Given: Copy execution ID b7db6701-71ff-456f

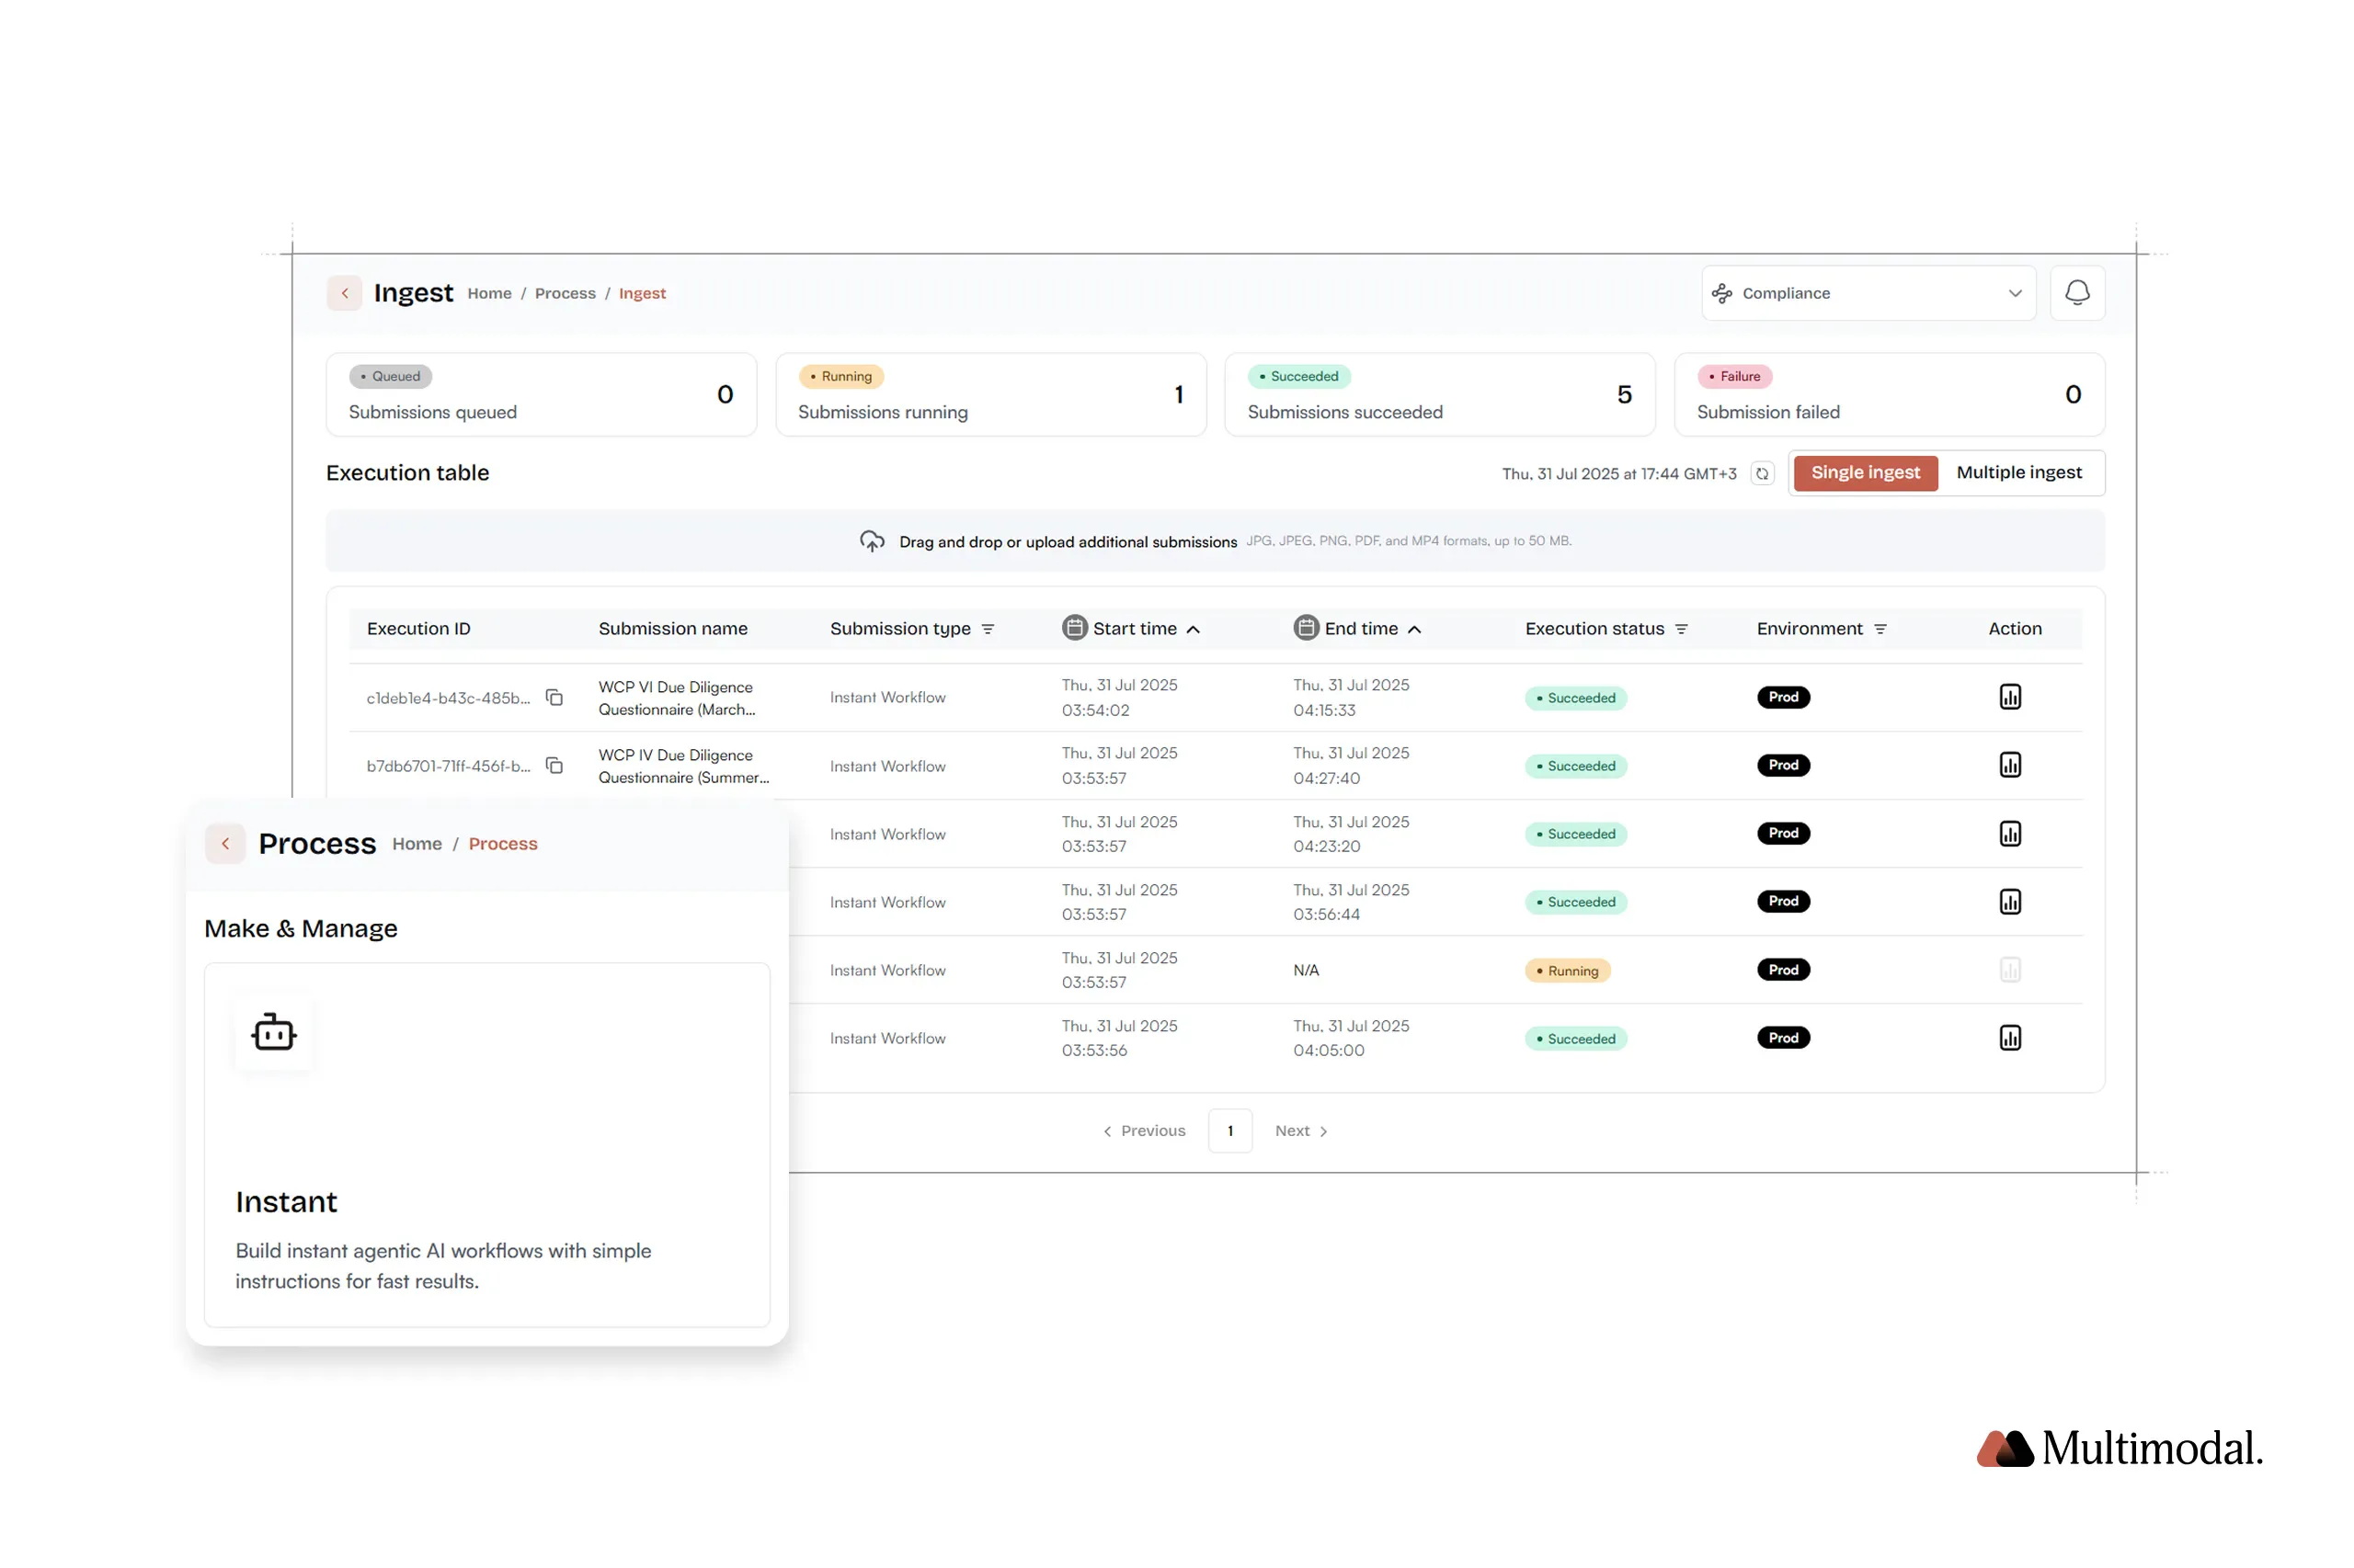Looking at the screenshot, I should click(x=554, y=765).
